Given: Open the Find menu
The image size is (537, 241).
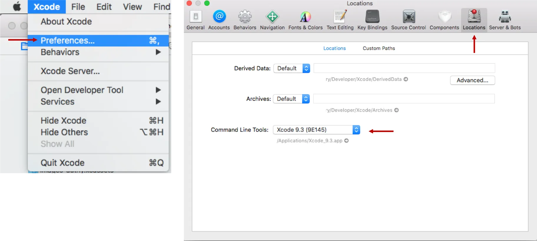Looking at the screenshot, I should pos(162,7).
